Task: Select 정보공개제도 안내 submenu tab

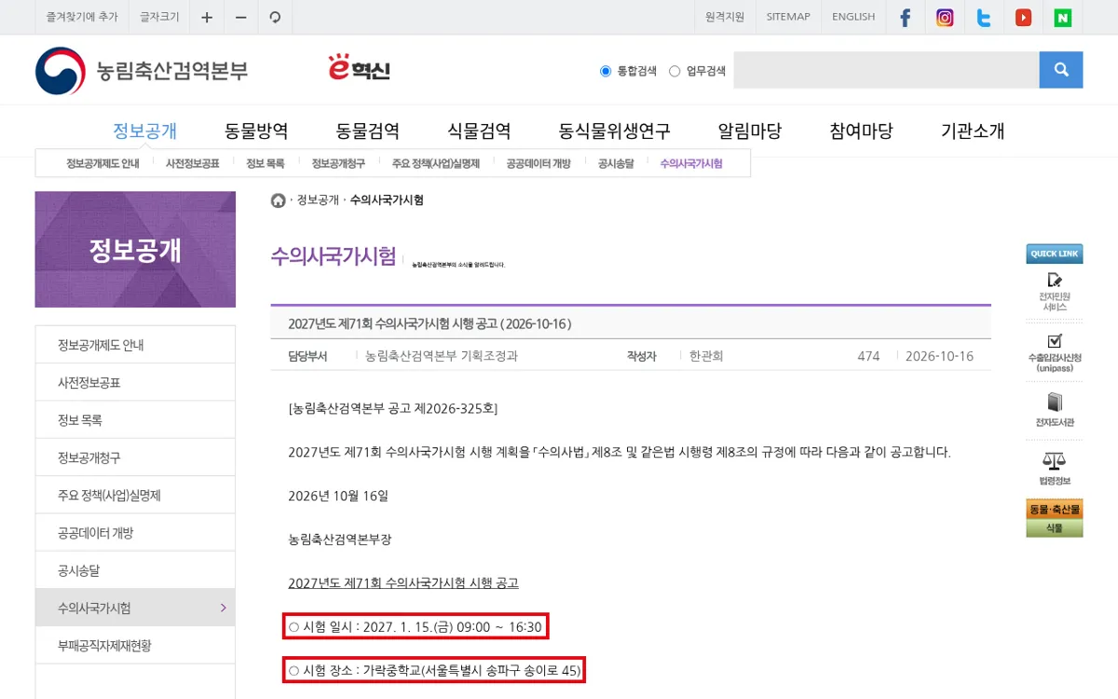Action: 102,163
